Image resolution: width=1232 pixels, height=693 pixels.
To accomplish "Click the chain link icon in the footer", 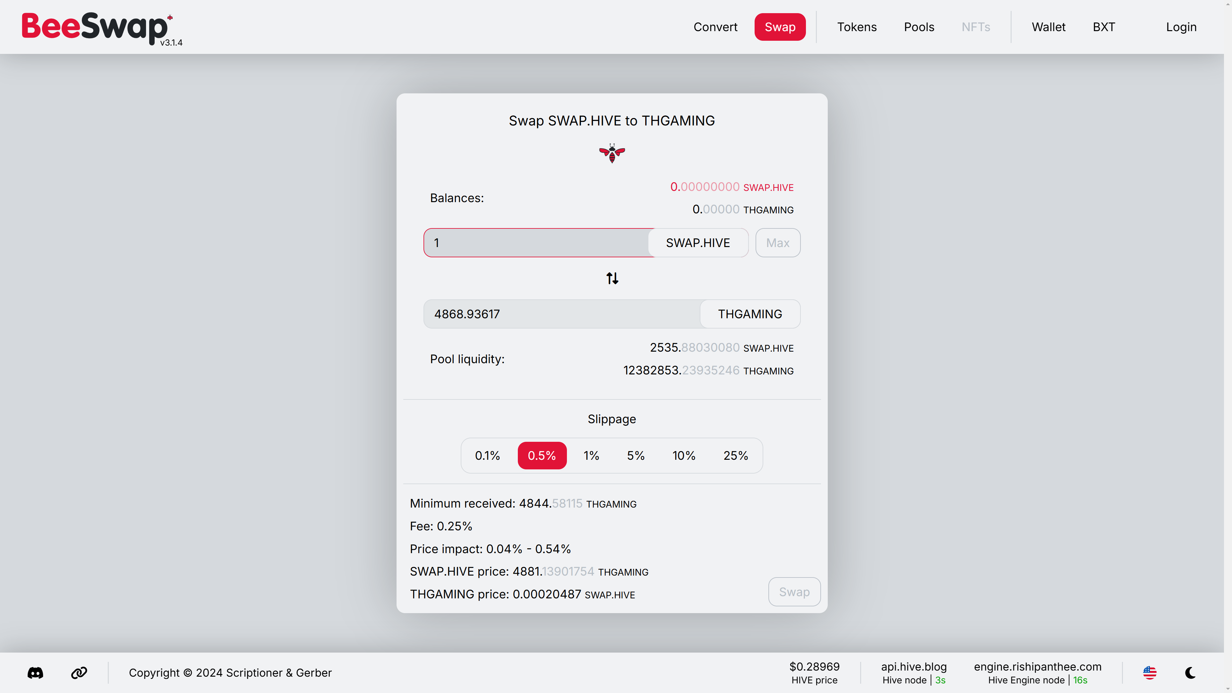I will 79,673.
